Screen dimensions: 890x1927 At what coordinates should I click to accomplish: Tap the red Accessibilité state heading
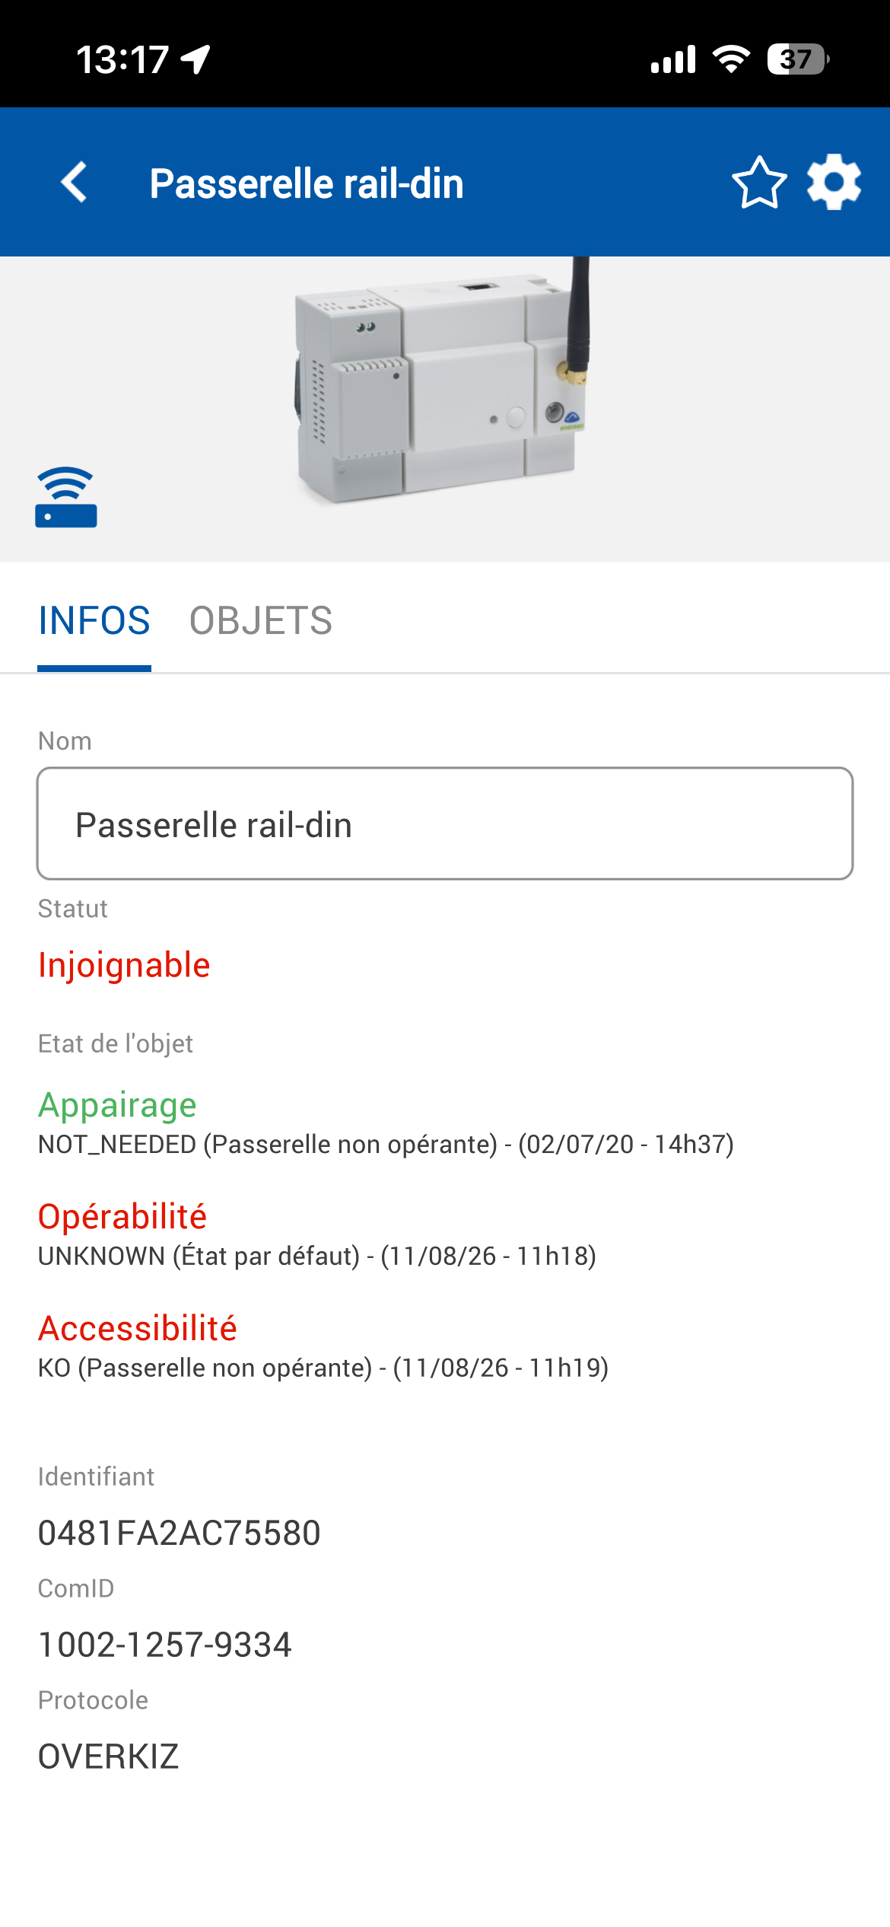pos(138,1328)
